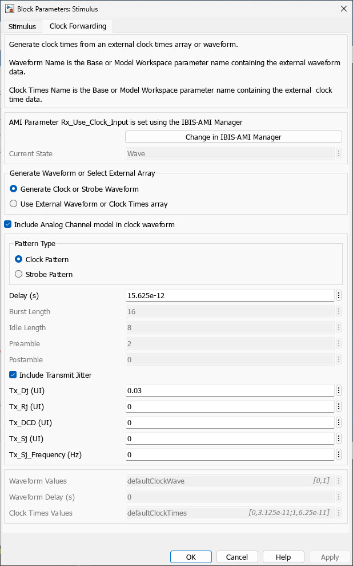This screenshot has height=566, width=353.
Task: Click the three-dot icon next to Tx_Rj
Action: point(339,406)
